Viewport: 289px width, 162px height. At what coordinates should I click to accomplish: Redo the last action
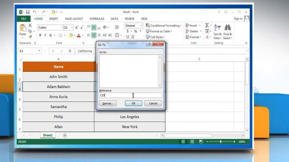click(x=44, y=12)
